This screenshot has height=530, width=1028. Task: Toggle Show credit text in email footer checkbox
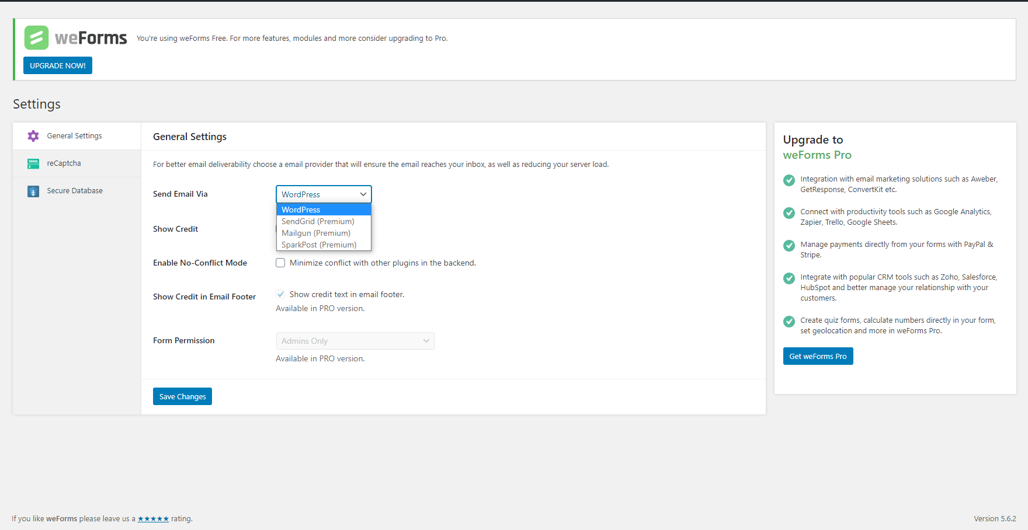[280, 294]
